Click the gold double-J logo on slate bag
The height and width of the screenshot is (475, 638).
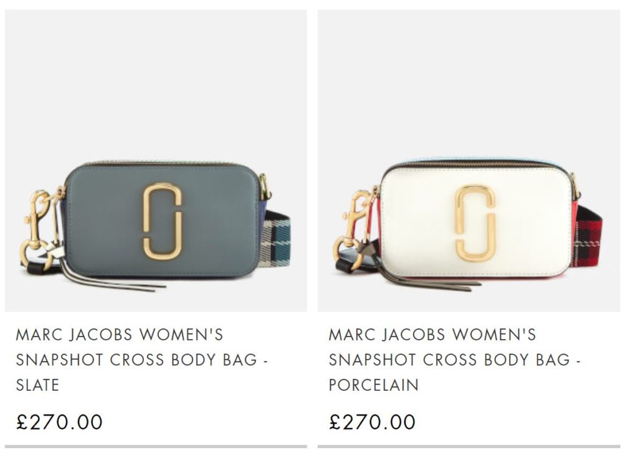[163, 221]
